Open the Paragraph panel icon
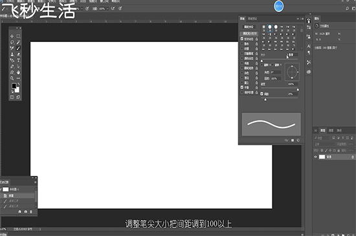356x236 pixels. click(309, 52)
